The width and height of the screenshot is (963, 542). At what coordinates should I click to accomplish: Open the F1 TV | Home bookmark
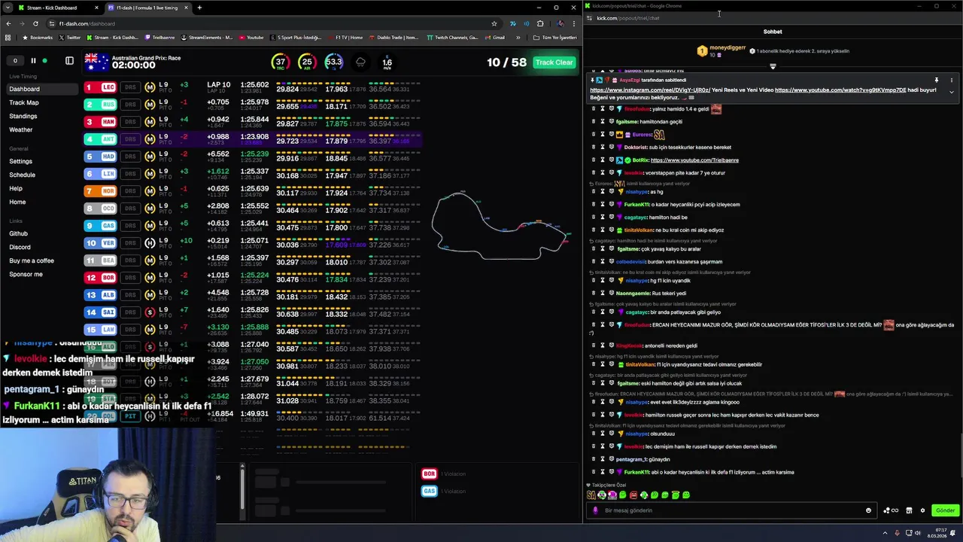[x=345, y=37]
